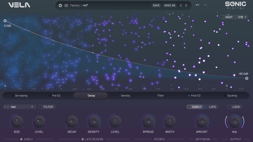Screen dimensions: 253x142
Task: Click the 0.0dB level label
Action: click(8, 26)
